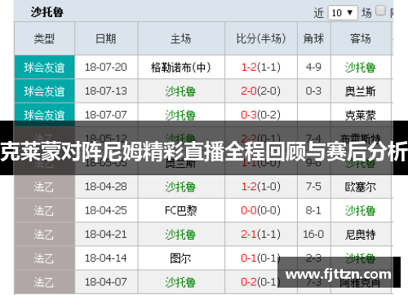Click the date 18-04-14
This screenshot has width=408, height=295.
click(106, 258)
